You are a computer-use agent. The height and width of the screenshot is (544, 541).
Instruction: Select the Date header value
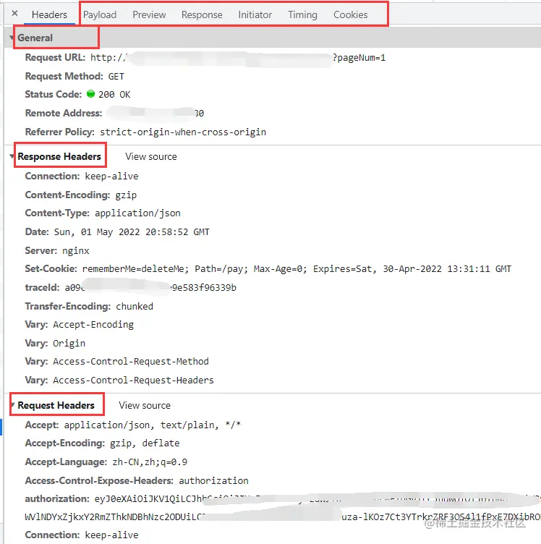click(132, 231)
